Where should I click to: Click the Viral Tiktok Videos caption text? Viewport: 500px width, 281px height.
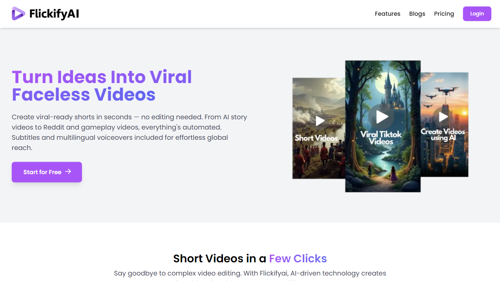tap(381, 138)
